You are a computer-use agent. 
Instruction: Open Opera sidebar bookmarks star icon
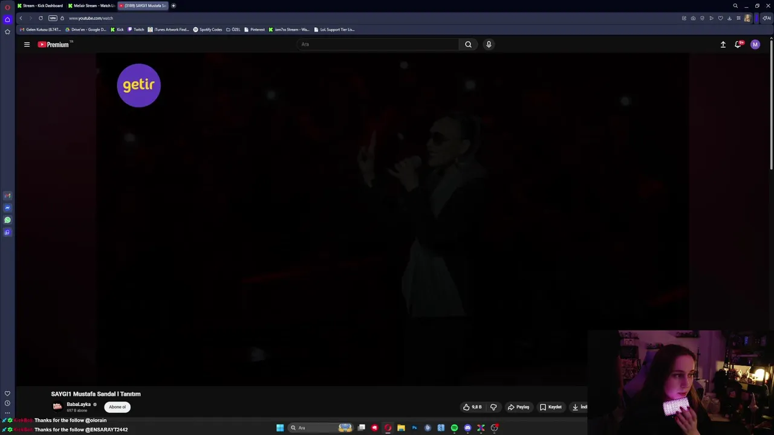tap(7, 31)
